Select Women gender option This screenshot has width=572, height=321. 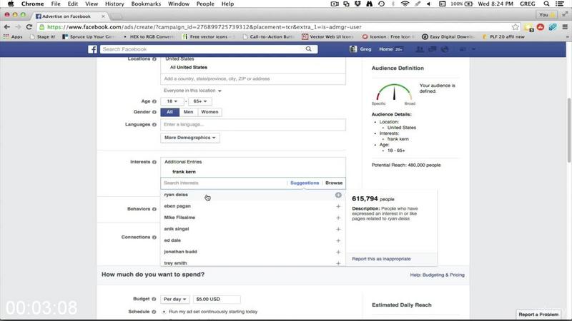[209, 112]
